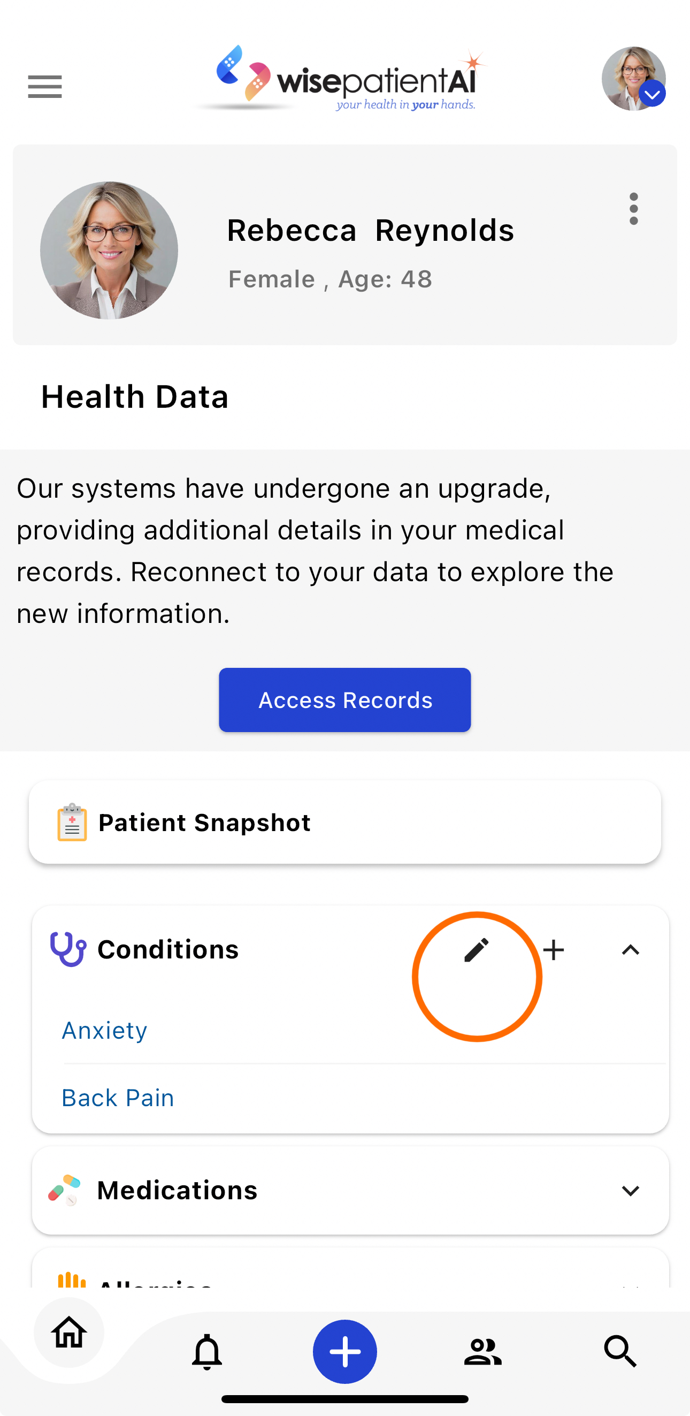Open profile switcher dropdown on top avatar
690x1416 pixels.
coord(652,95)
